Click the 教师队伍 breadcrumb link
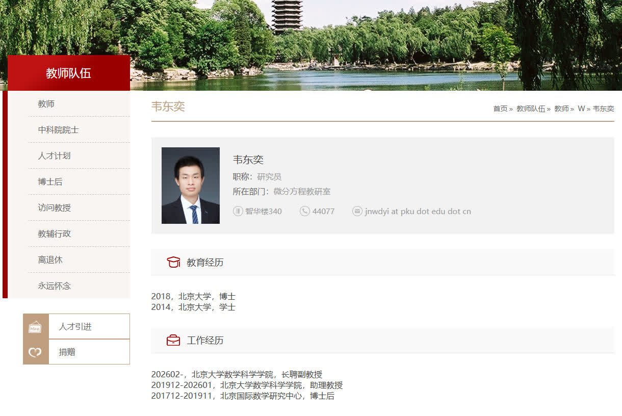The image size is (622, 416). [530, 109]
